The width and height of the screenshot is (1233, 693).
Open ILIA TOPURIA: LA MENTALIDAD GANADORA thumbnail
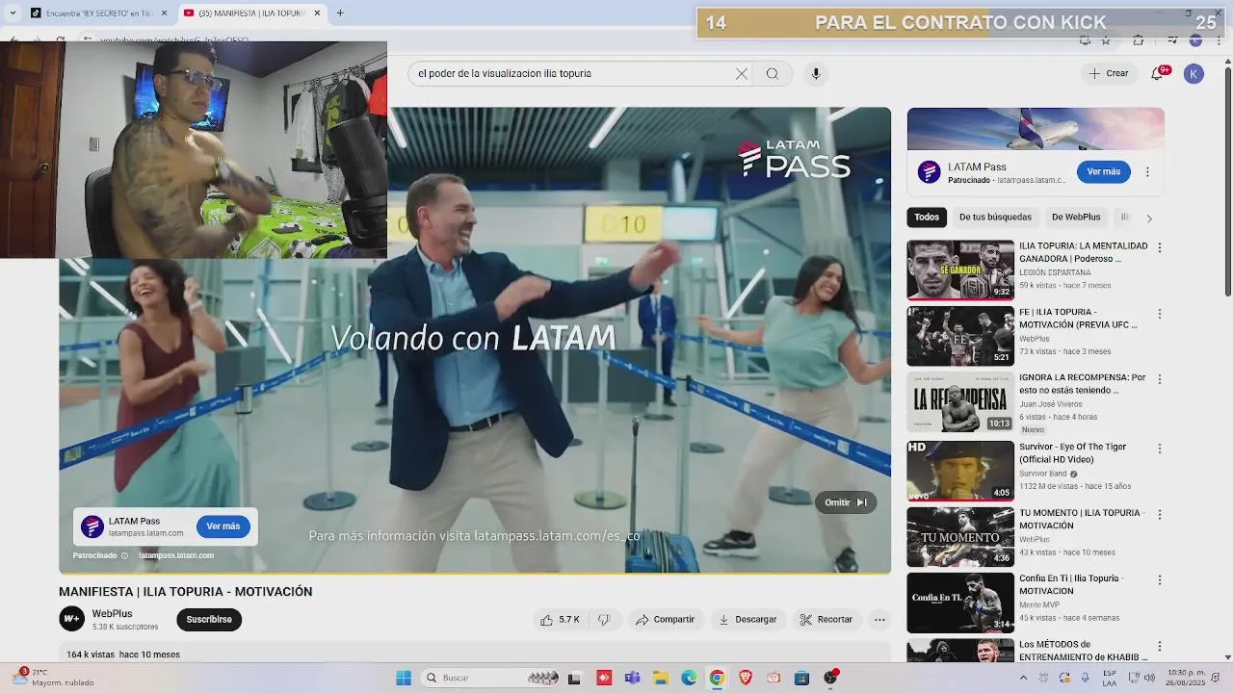pyautogui.click(x=960, y=270)
